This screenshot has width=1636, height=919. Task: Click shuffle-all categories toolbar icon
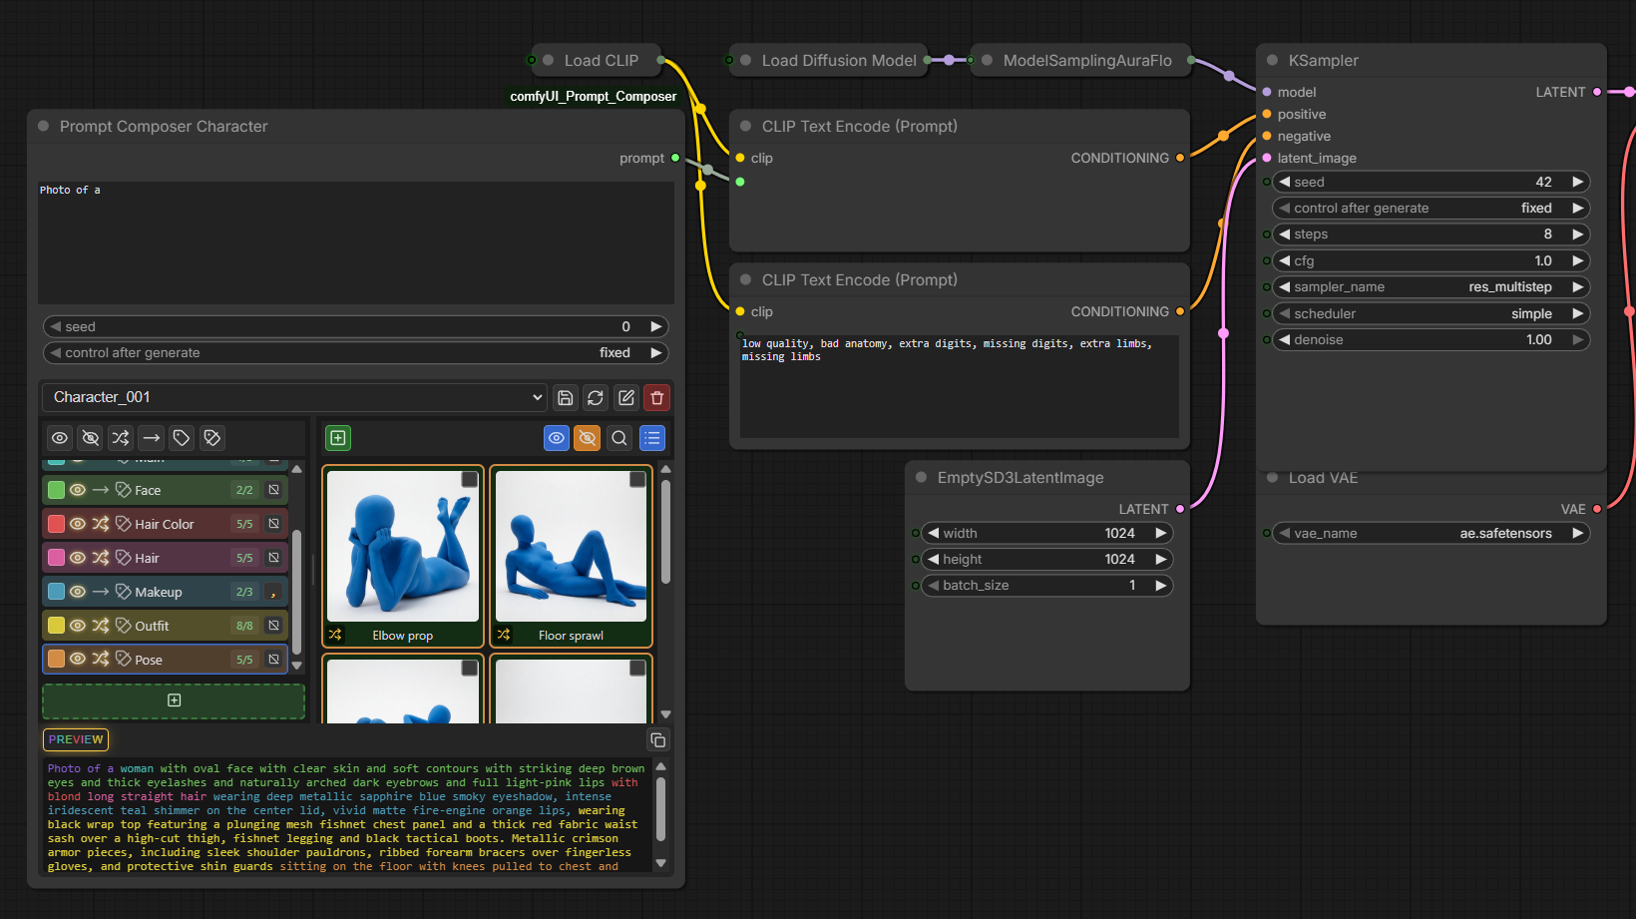pos(121,438)
